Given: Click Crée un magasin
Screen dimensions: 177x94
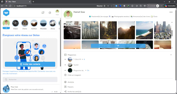Looking at the screenshot, I should point(74,75).
